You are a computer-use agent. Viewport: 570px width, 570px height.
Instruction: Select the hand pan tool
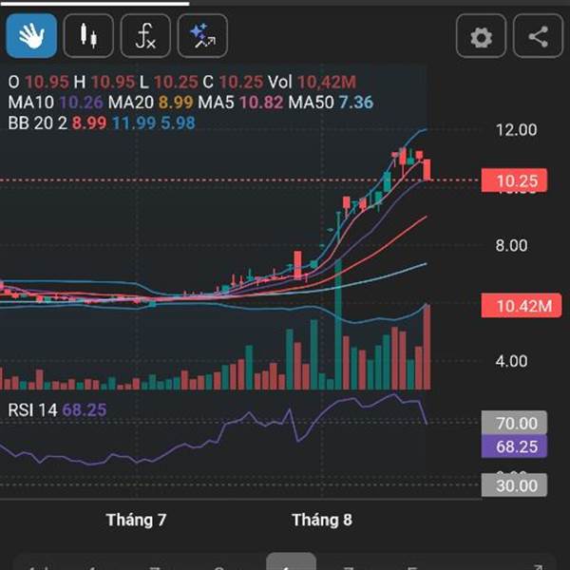tap(31, 36)
